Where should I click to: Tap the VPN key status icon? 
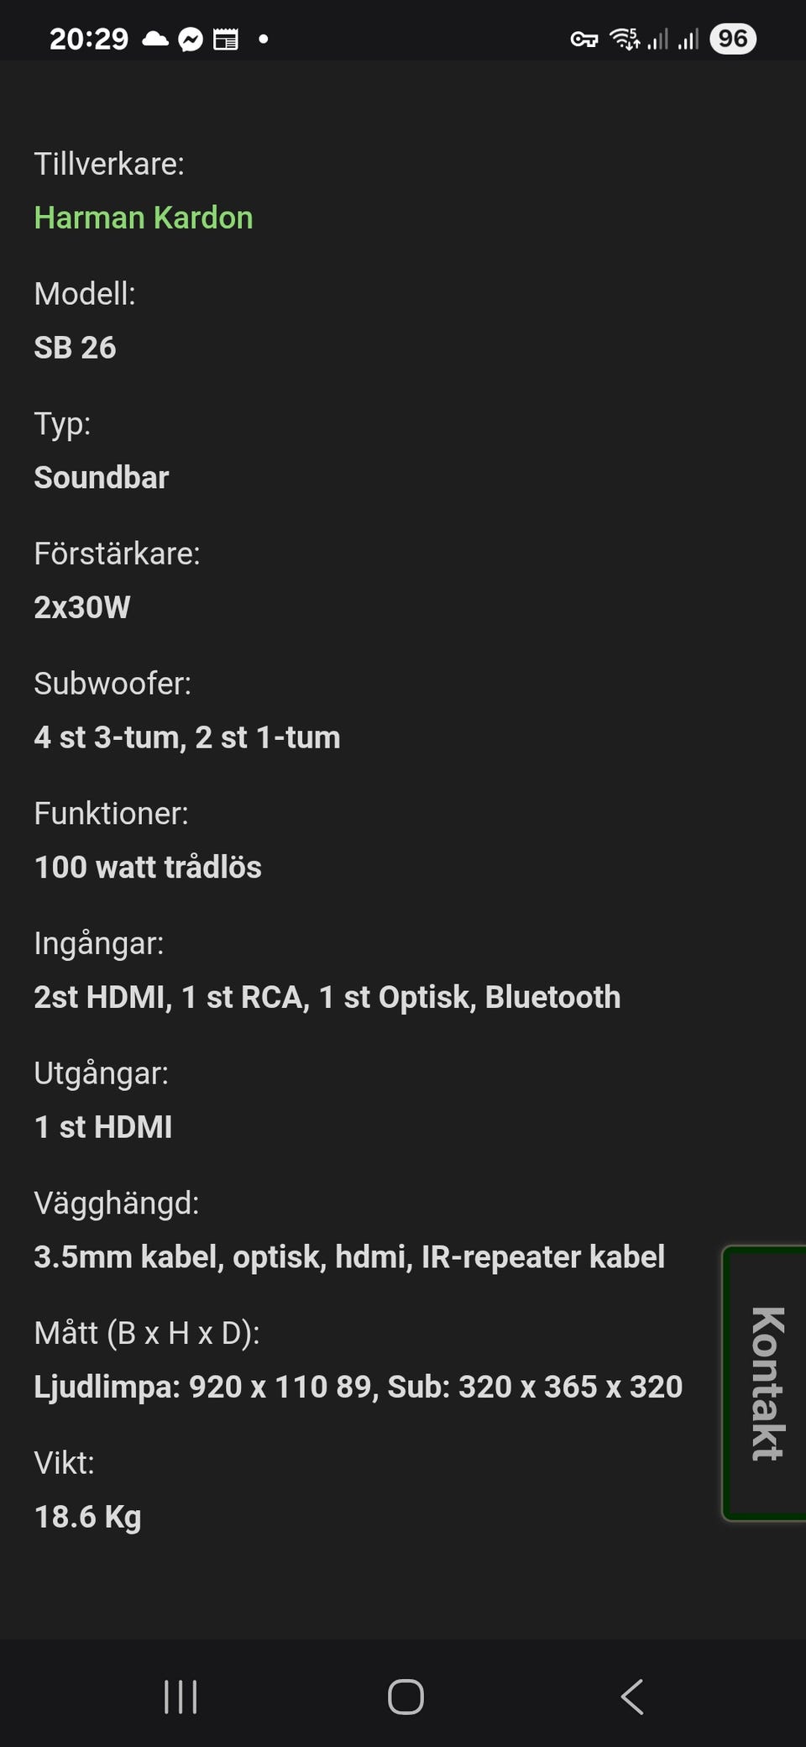(584, 39)
